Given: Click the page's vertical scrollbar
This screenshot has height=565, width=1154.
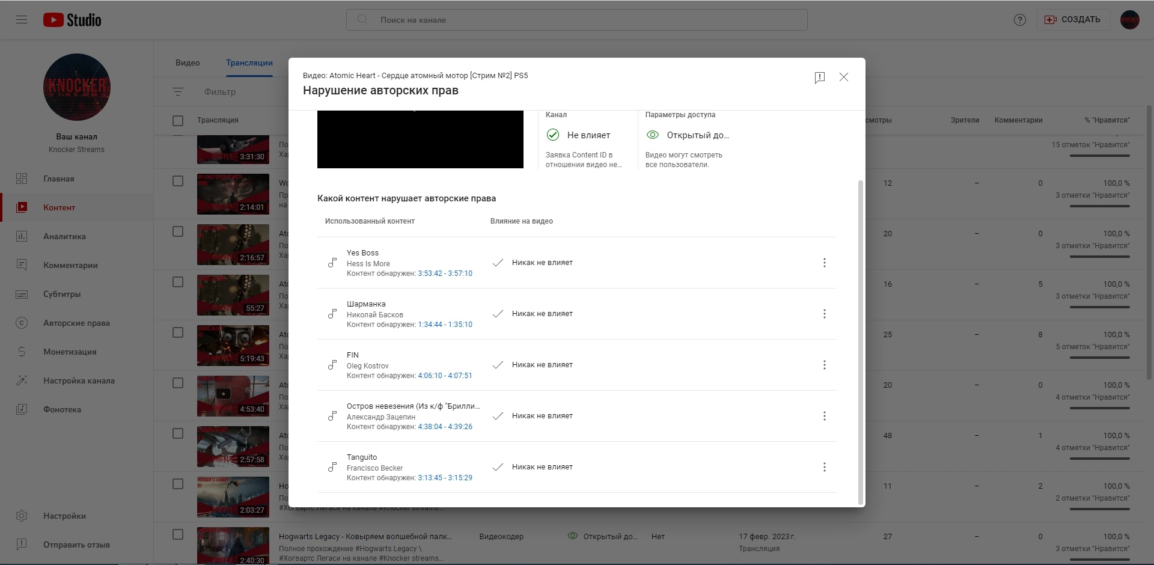Looking at the screenshot, I should [1149, 242].
